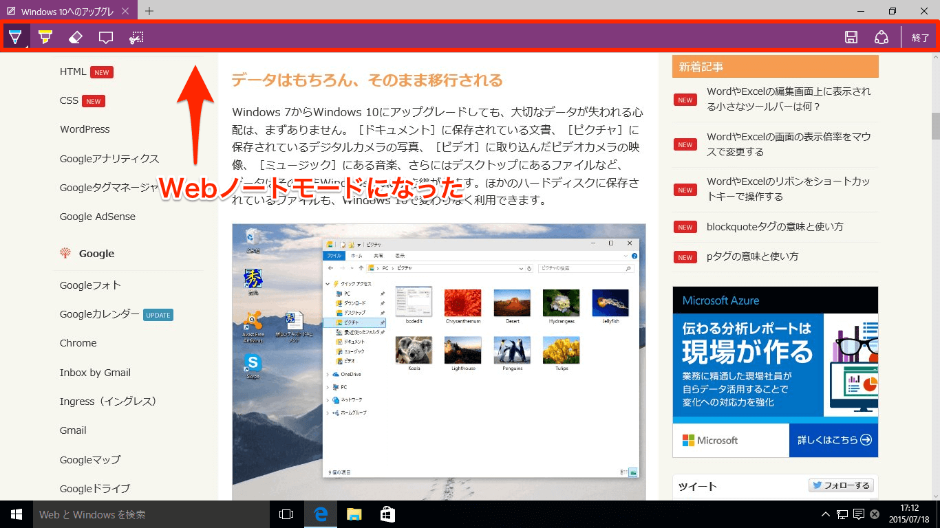Open blockquoteタグの意味と使い方 article

pyautogui.click(x=775, y=227)
